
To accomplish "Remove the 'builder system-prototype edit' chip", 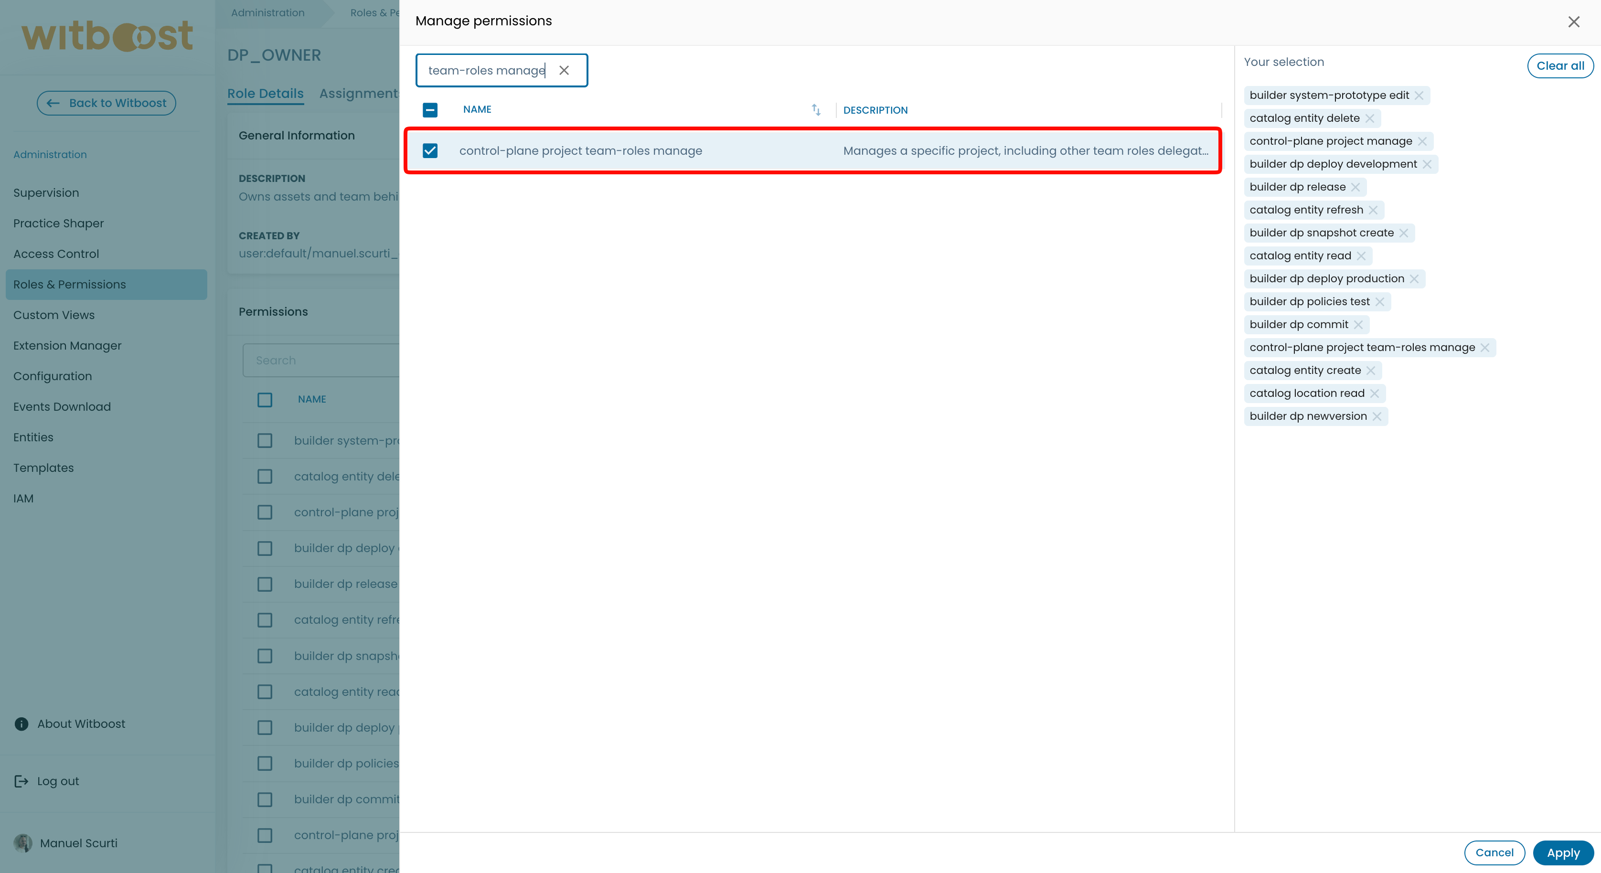I will [1419, 95].
